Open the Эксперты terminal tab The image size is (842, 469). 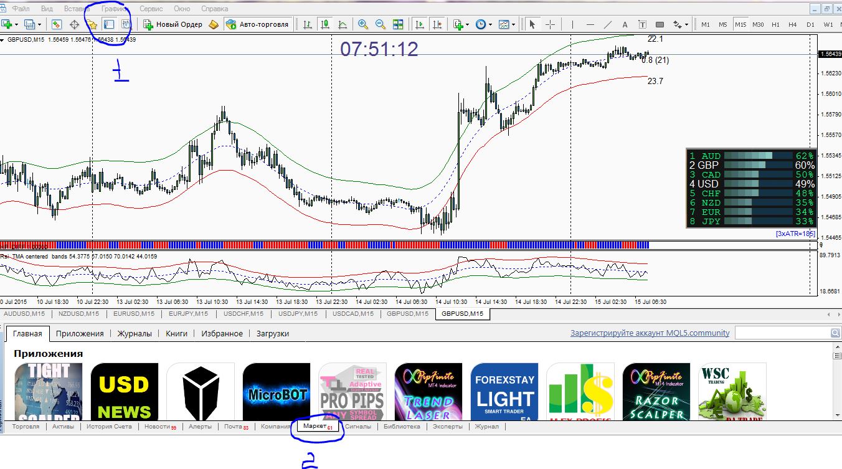pos(448,427)
